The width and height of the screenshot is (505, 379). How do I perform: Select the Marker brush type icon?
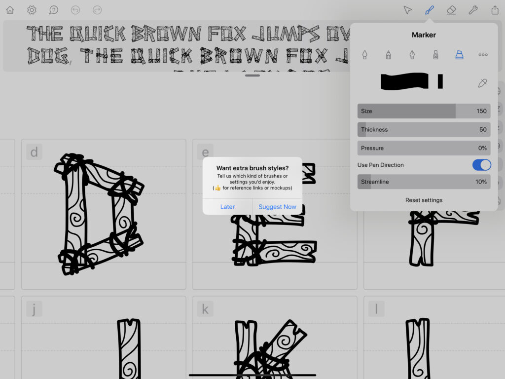[x=459, y=55]
